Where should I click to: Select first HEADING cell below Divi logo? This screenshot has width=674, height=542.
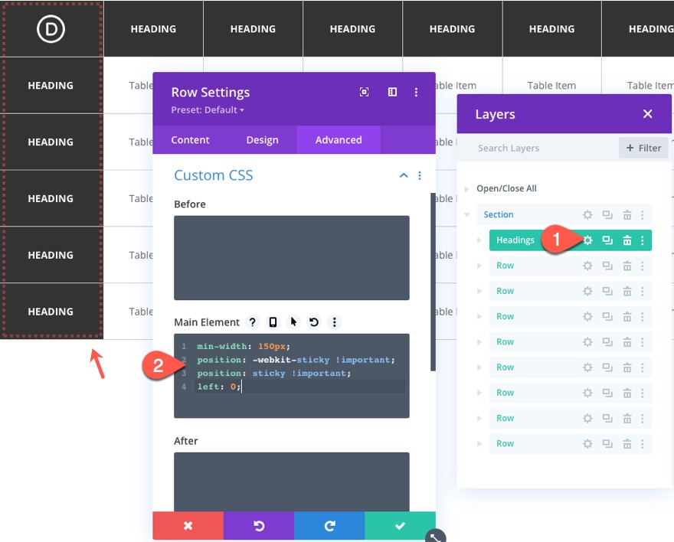[51, 86]
